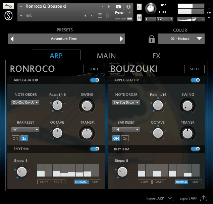
Task: Toggle Bouzouki Rhythm switch
Action: pyautogui.click(x=195, y=149)
